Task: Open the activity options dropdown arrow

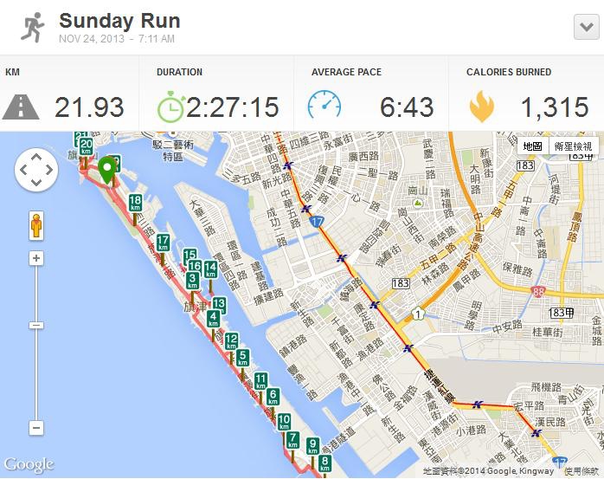Action: pyautogui.click(x=587, y=27)
